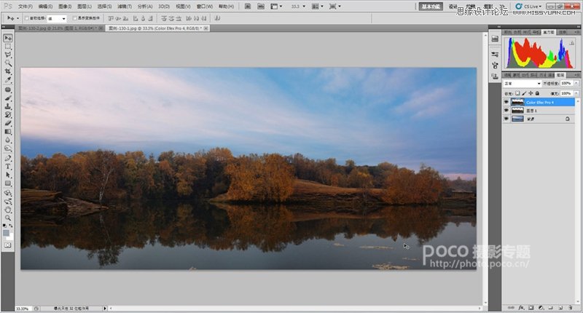Hide the Color Efex Pro 4 layer
The height and width of the screenshot is (313, 583).
506,102
